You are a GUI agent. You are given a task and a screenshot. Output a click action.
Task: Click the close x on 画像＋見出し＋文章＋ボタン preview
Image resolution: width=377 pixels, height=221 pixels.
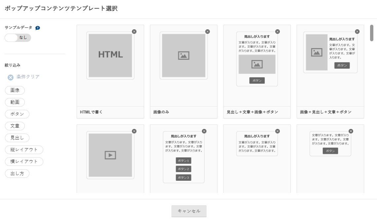(x=357, y=32)
